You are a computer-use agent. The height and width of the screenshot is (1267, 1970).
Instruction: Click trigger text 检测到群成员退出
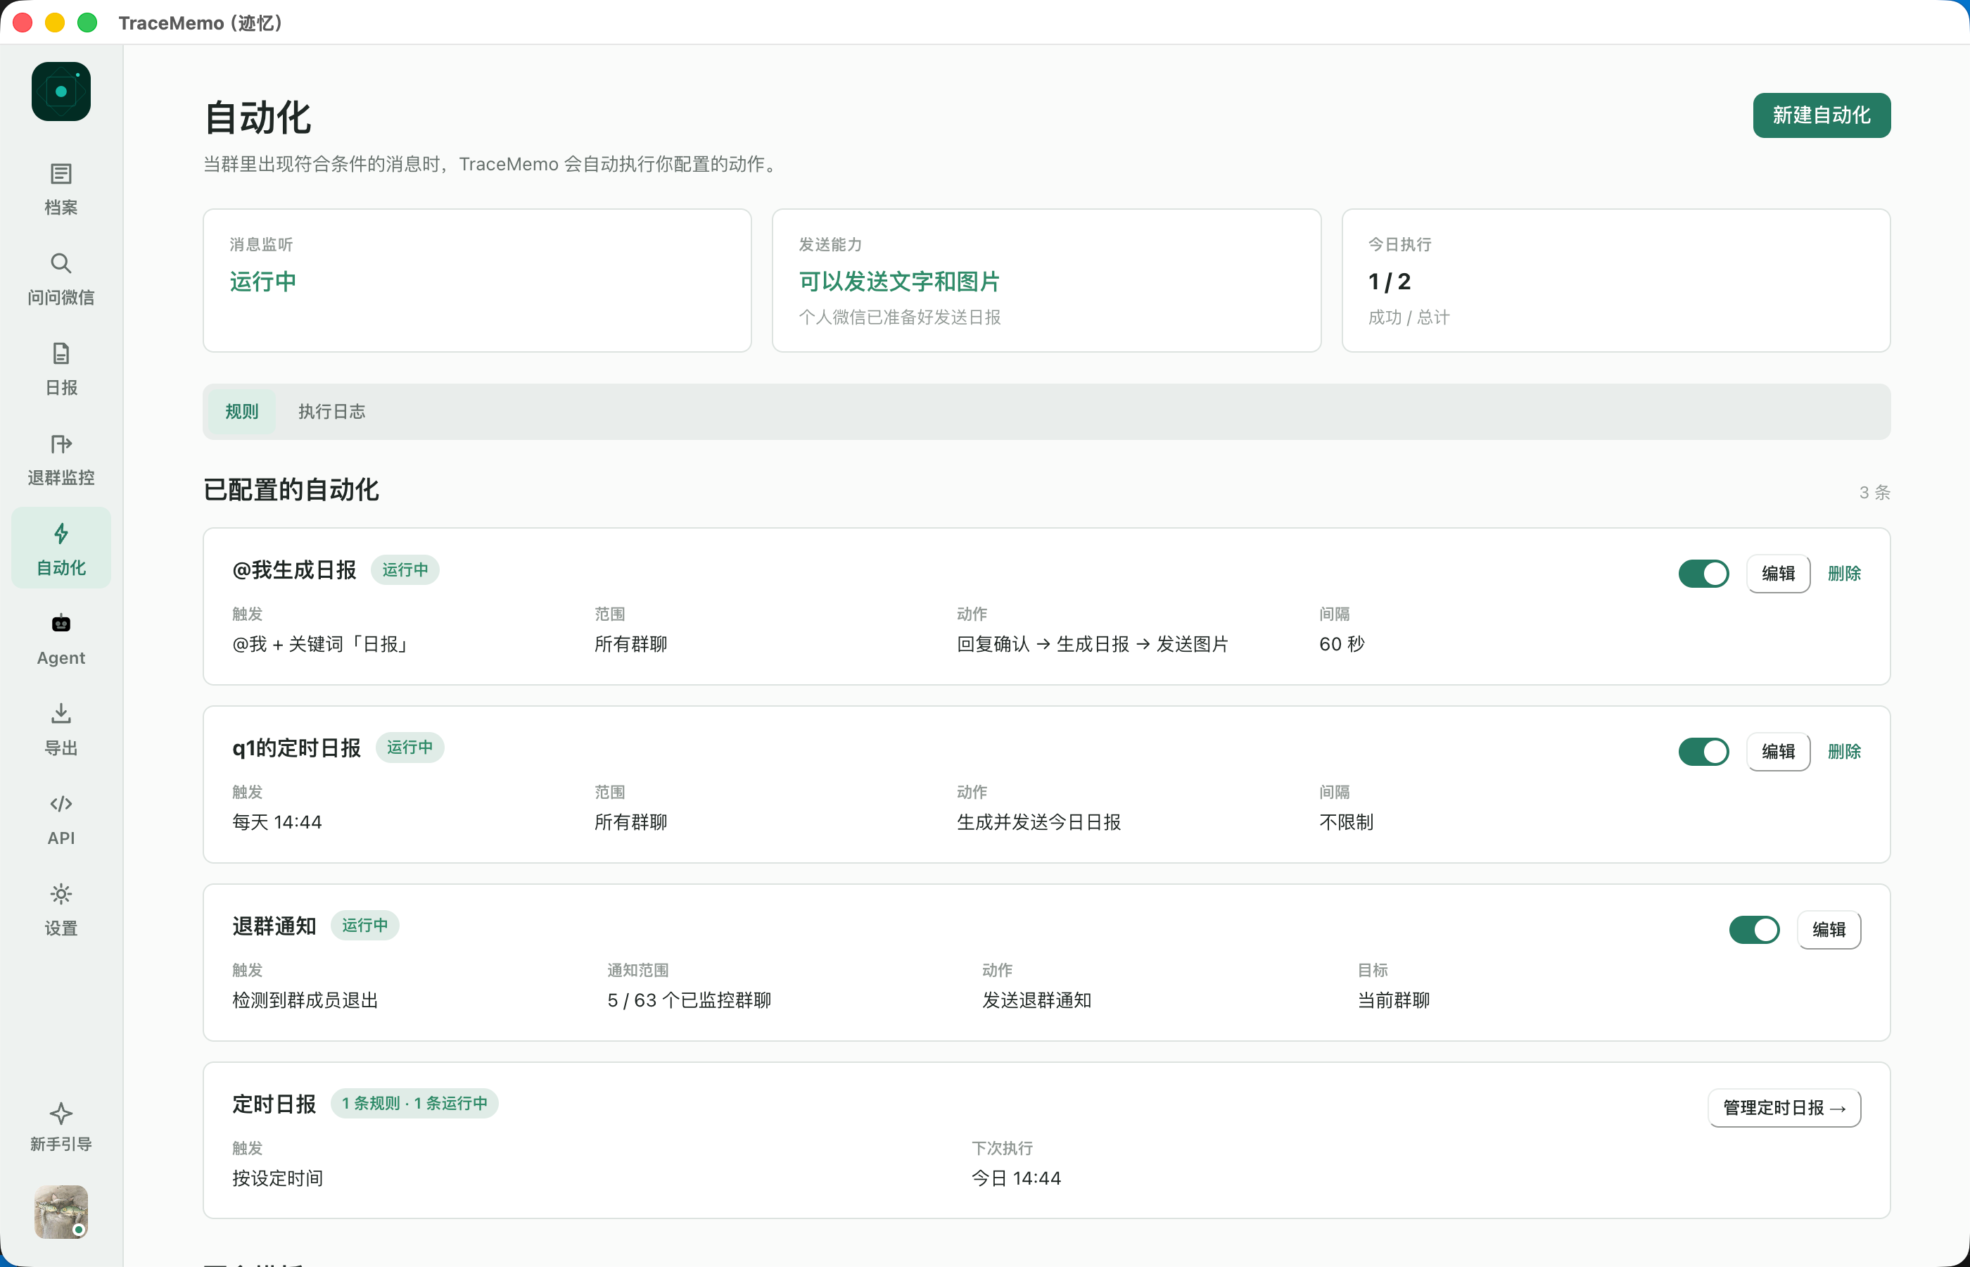click(305, 1000)
